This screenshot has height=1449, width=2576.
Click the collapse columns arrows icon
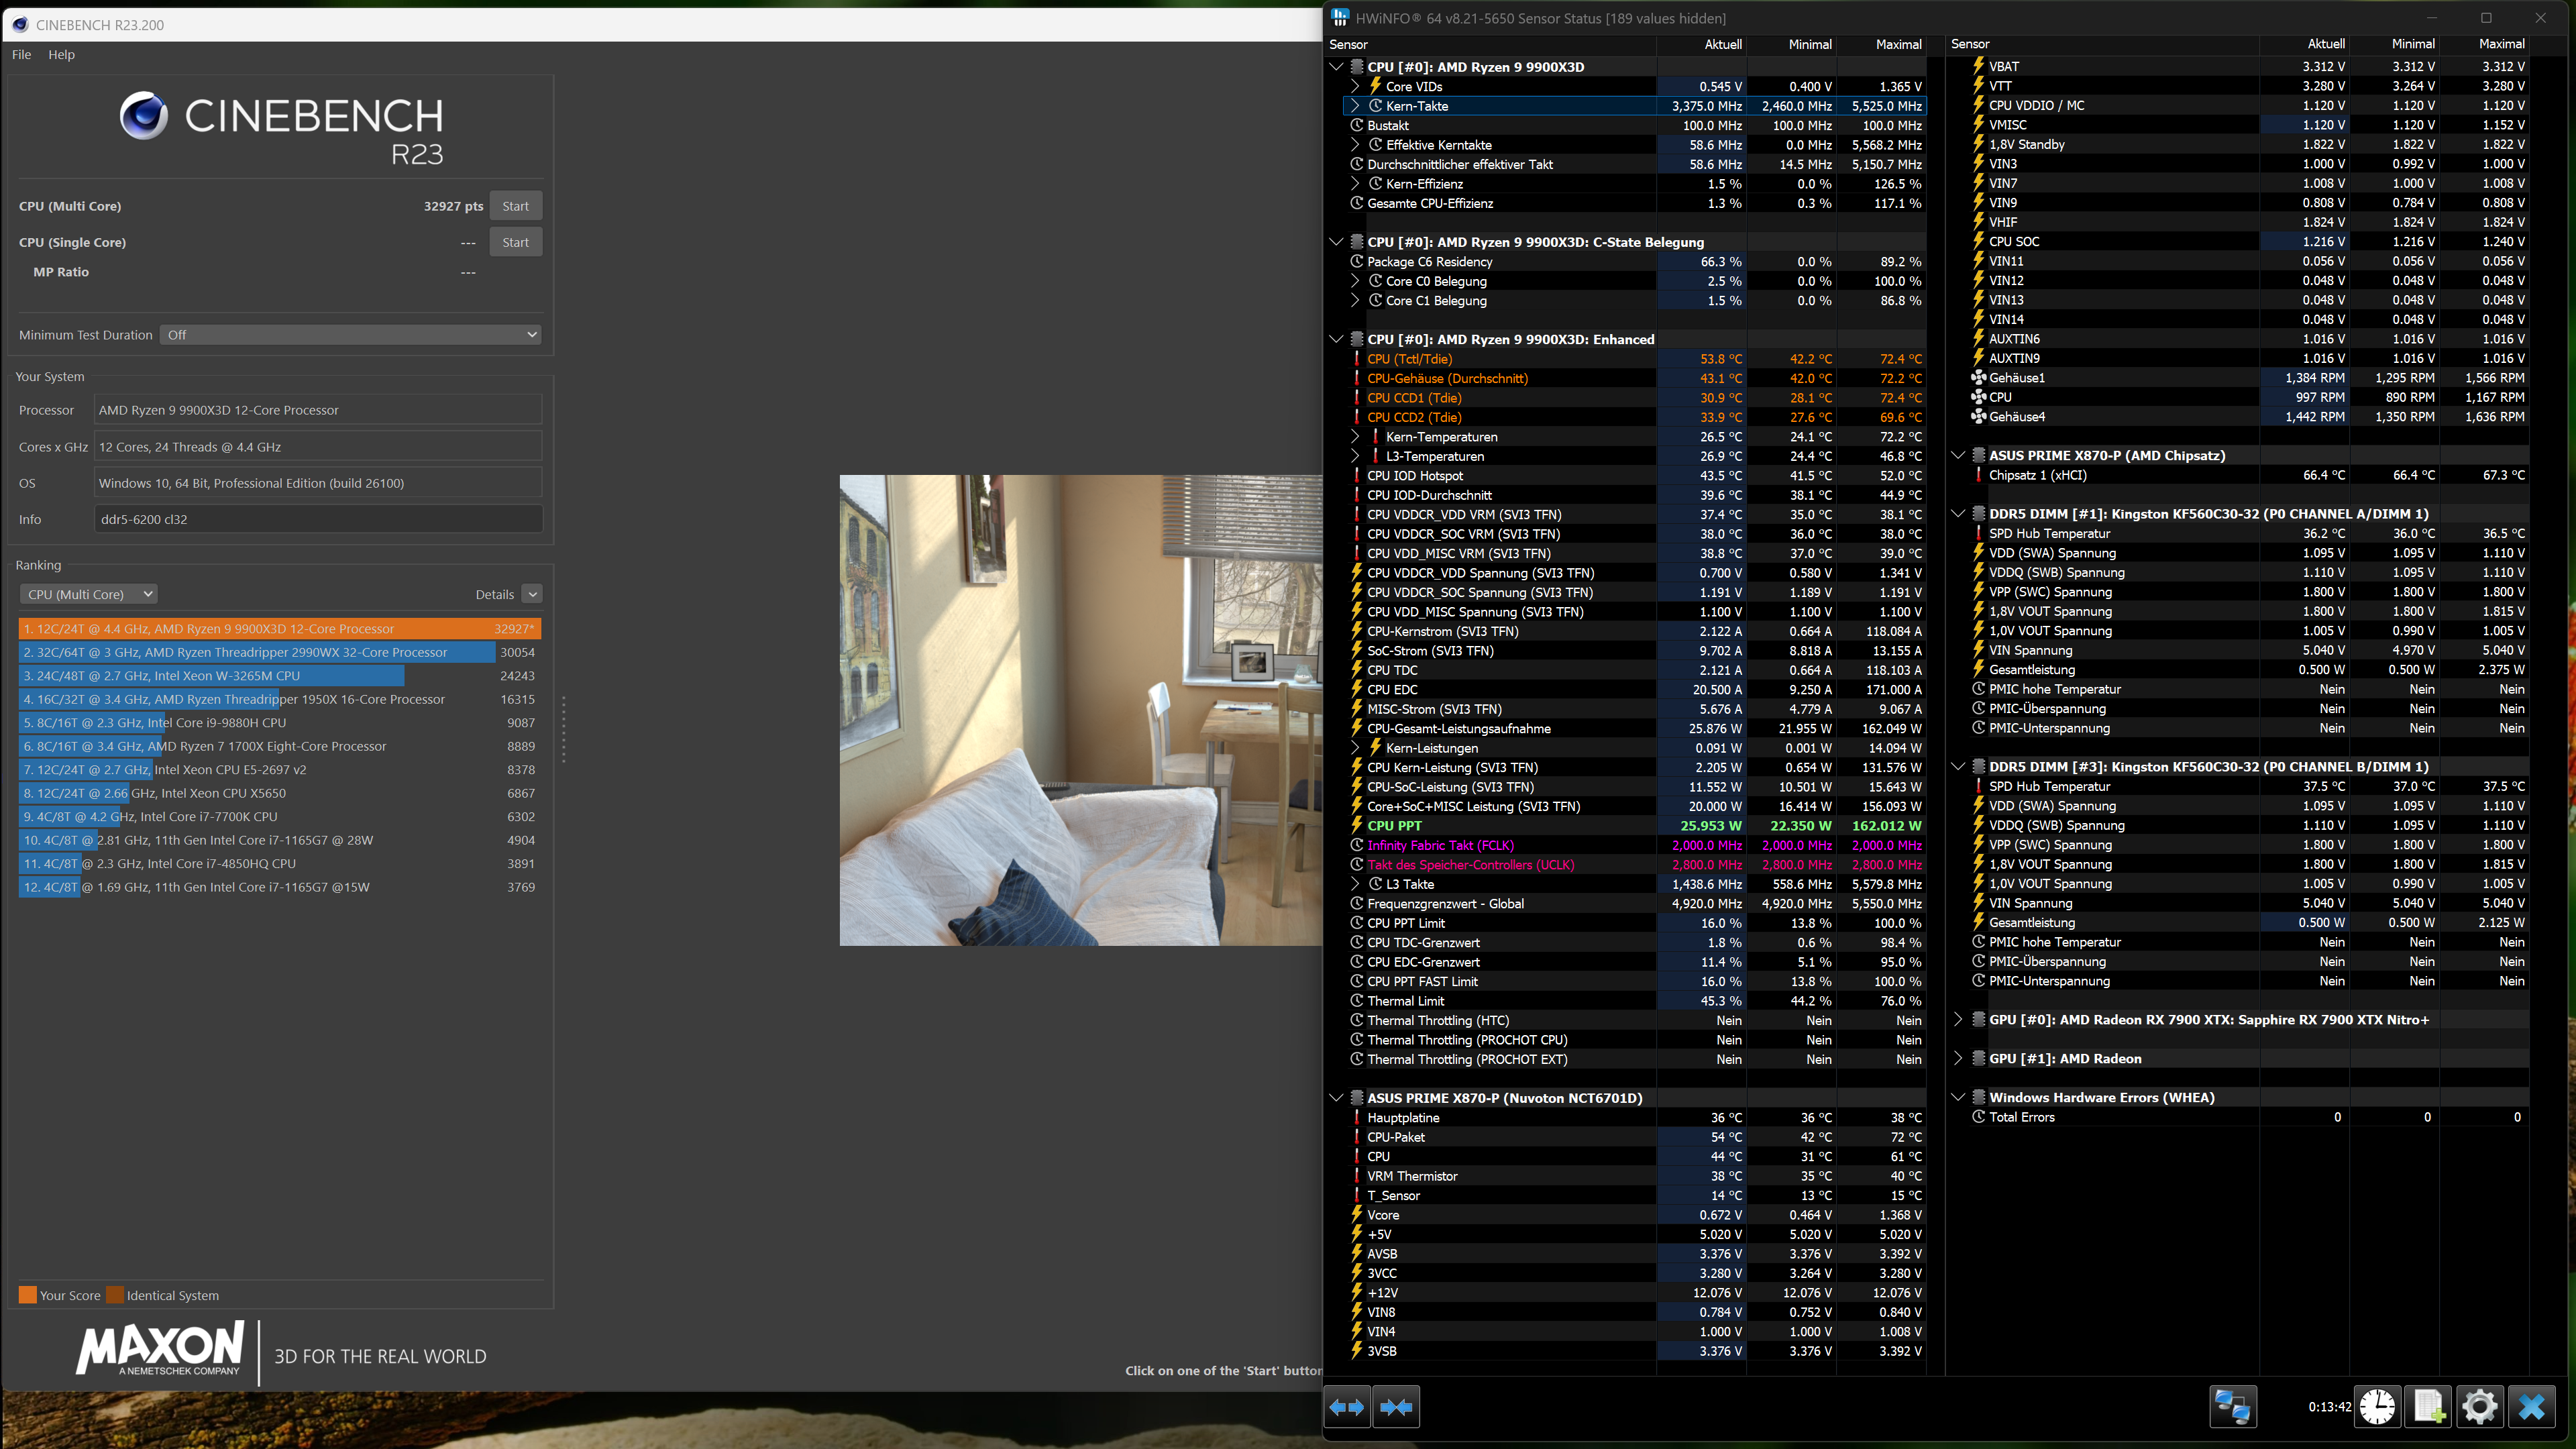1396,1407
